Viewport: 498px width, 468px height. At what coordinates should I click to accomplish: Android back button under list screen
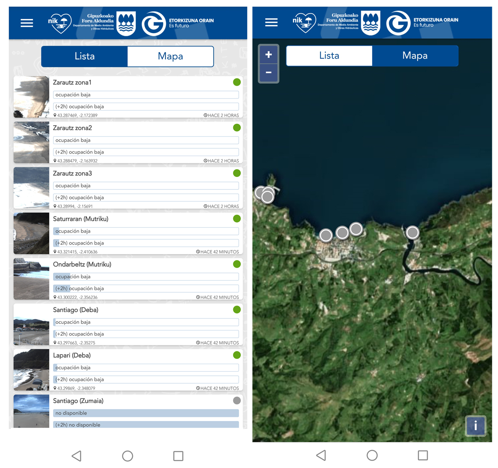[x=76, y=456]
